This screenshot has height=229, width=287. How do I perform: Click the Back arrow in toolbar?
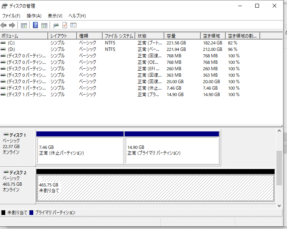(3, 25)
